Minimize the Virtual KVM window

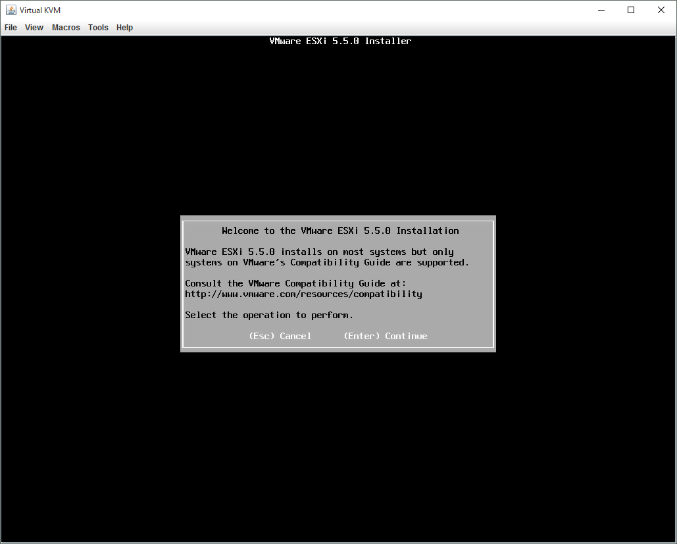pyautogui.click(x=601, y=10)
